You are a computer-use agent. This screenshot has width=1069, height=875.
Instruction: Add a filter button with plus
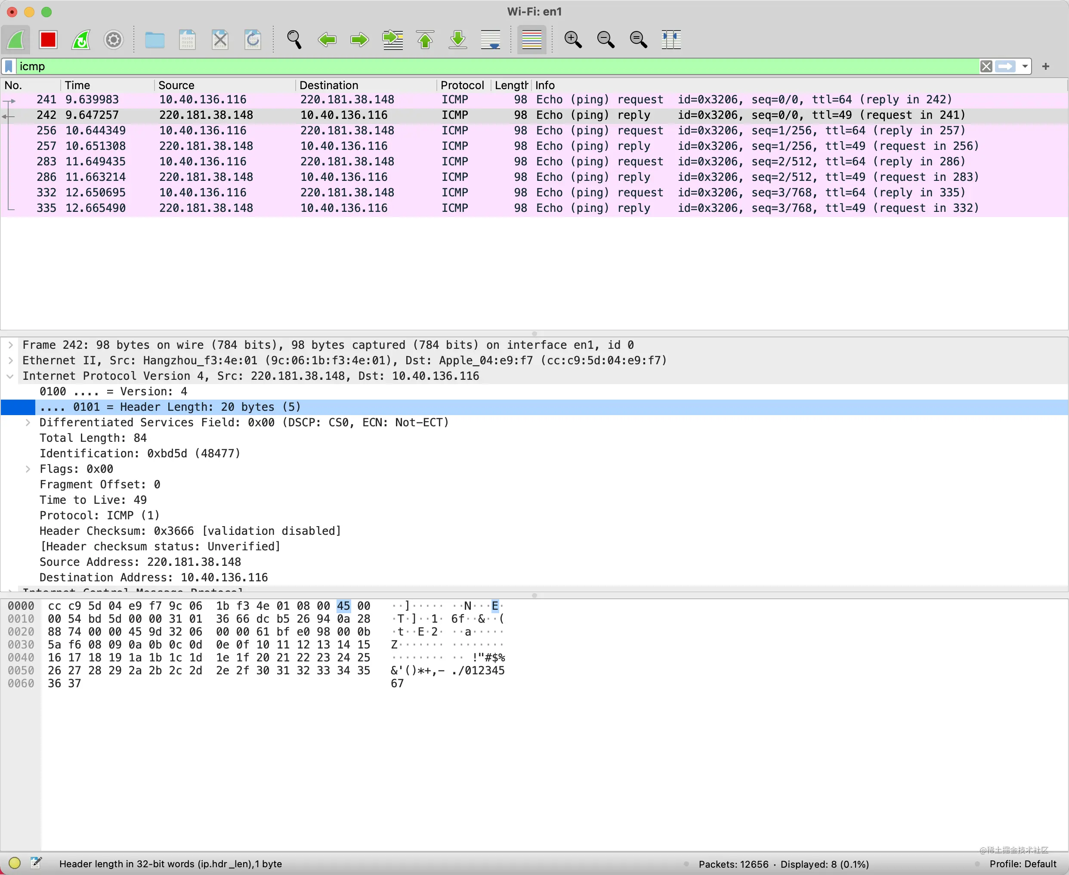tap(1046, 67)
